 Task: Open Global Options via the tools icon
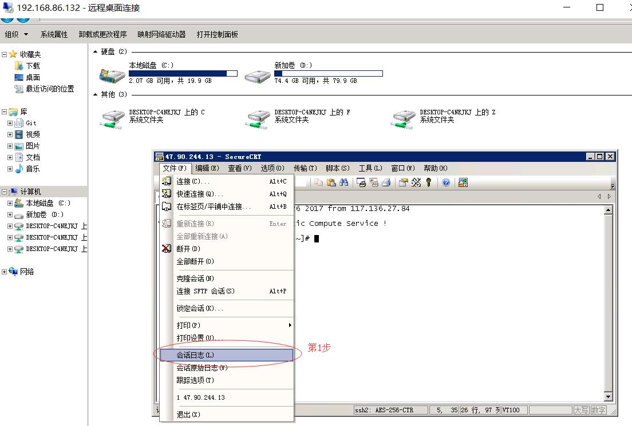(416, 183)
